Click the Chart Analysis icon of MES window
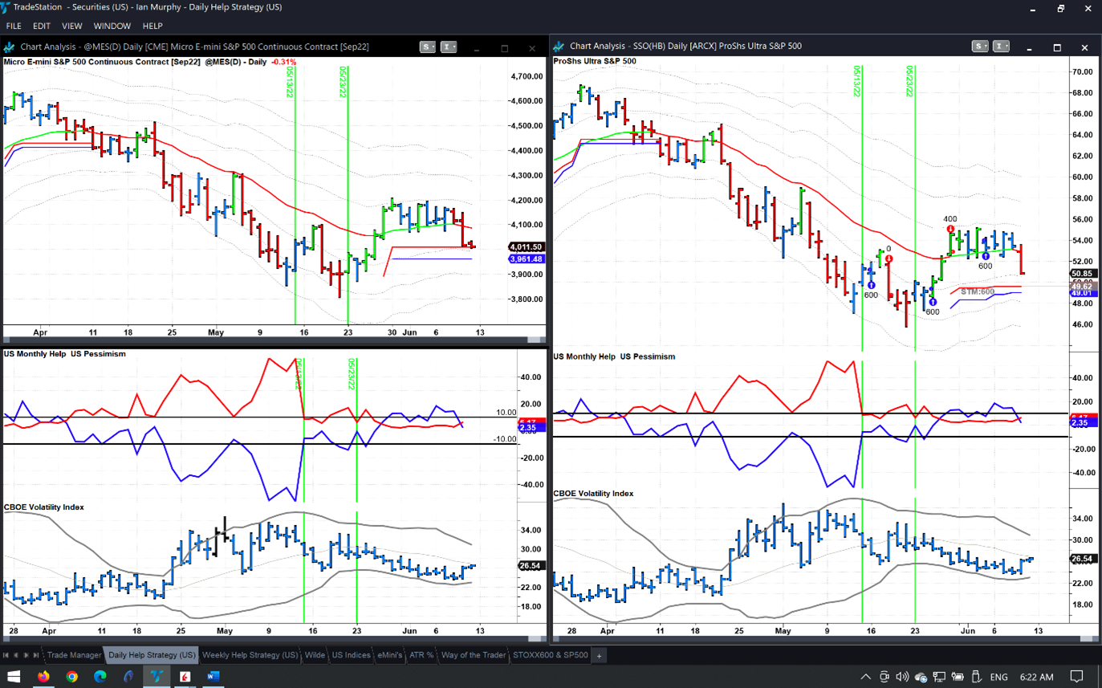1102x688 pixels. (x=10, y=47)
